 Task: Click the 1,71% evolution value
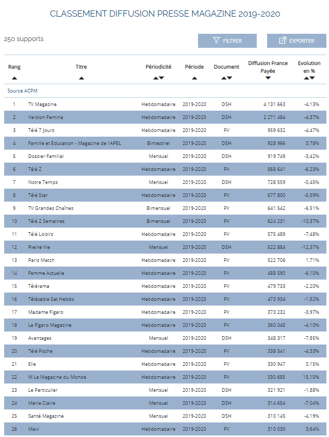tap(312, 260)
